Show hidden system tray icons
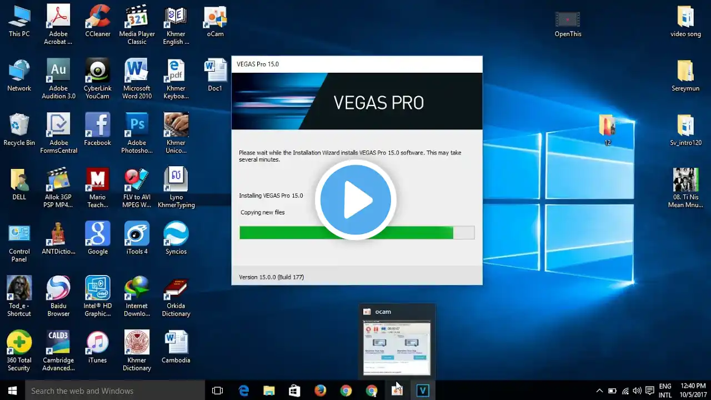The height and width of the screenshot is (400, 711). [x=599, y=391]
